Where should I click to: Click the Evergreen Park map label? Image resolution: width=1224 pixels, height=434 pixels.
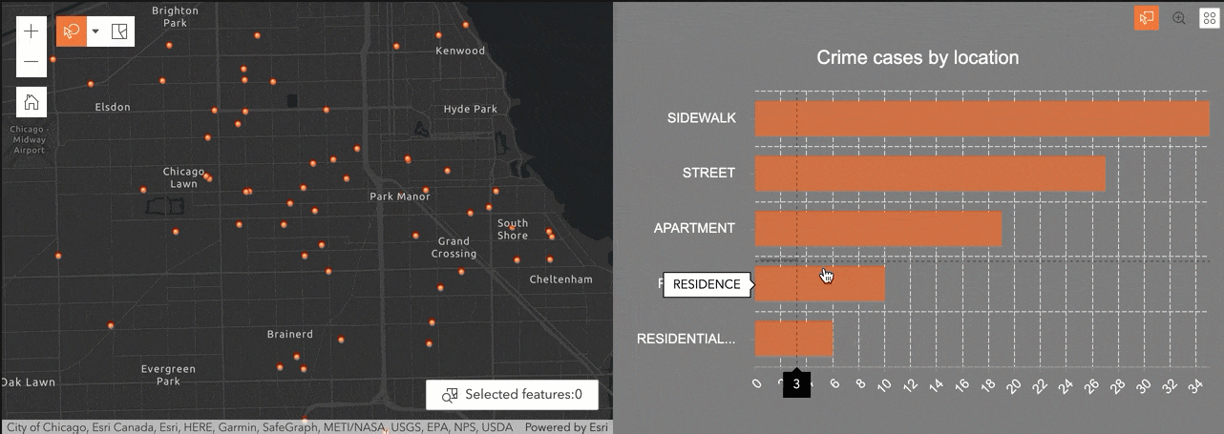click(168, 375)
